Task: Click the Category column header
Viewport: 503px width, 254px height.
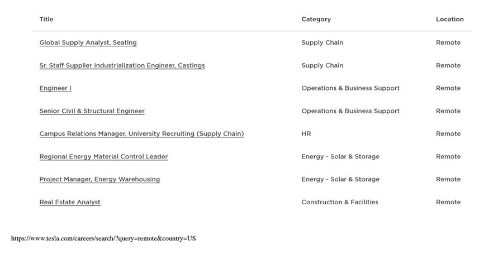Action: [316, 19]
